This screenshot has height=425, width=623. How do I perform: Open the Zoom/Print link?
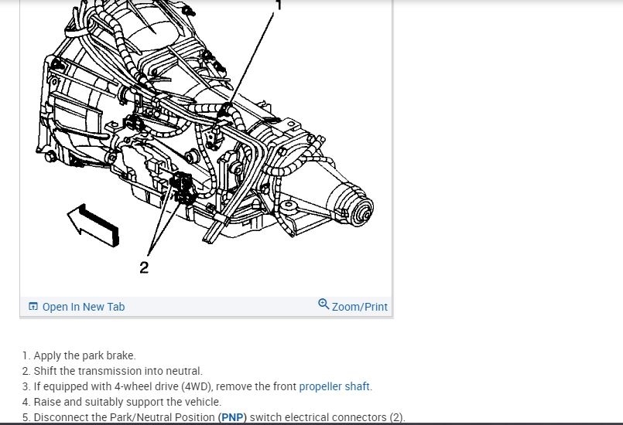(x=360, y=307)
